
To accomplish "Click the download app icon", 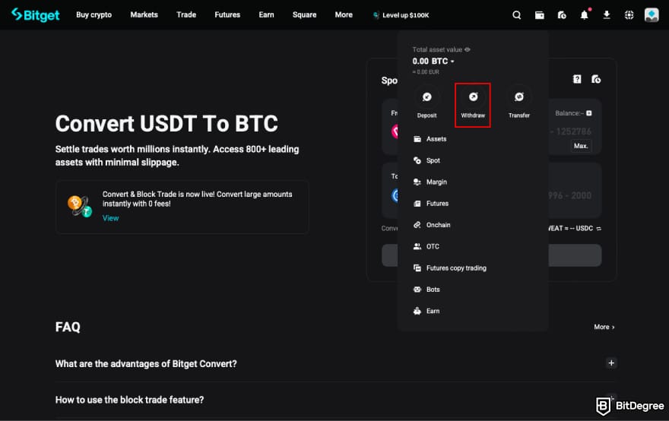I will [607, 15].
